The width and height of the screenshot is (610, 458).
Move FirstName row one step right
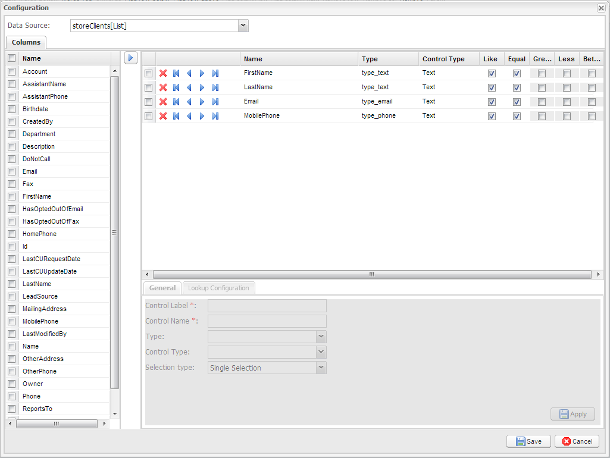[202, 73]
